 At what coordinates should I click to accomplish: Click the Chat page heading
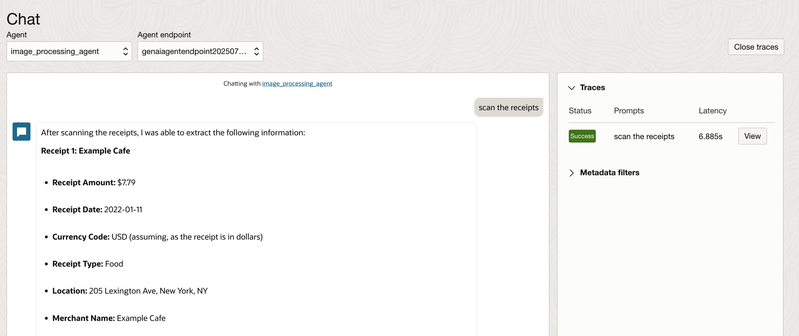(x=23, y=19)
